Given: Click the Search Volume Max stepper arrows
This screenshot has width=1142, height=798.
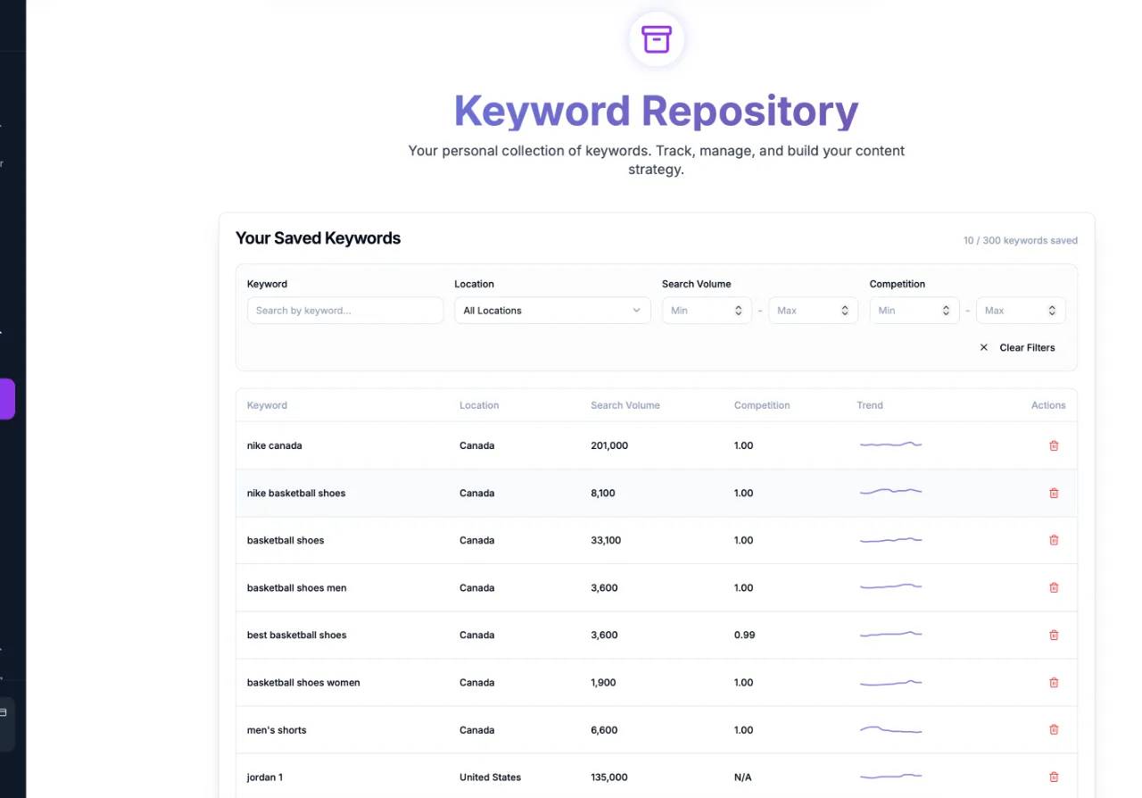Looking at the screenshot, I should pyautogui.click(x=845, y=311).
